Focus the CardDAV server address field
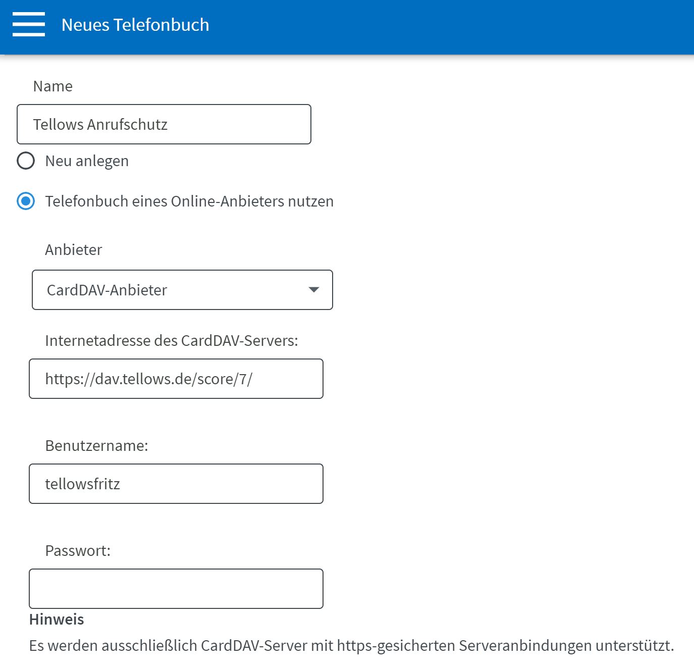Viewport: 694px width, 669px height. tap(176, 379)
